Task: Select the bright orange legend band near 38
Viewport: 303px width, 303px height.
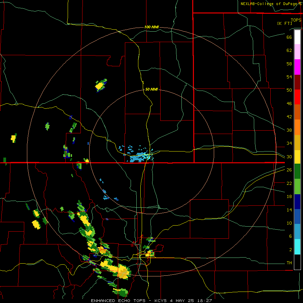Action: coord(297,127)
